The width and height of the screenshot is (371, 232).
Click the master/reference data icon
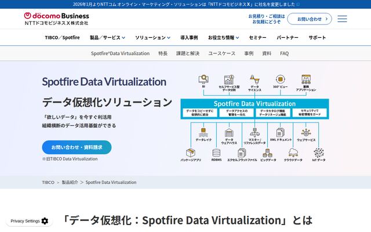point(254,133)
